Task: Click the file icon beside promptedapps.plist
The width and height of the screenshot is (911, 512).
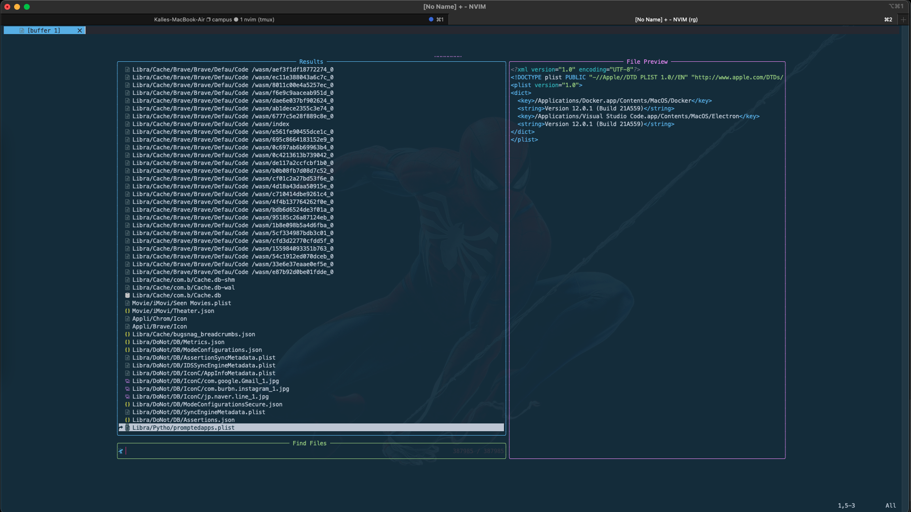Action: [128, 428]
